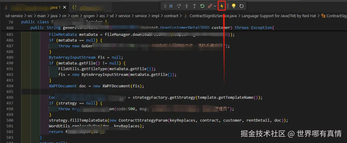Select the open .java editor tab
Viewport: 347px width, 143px height.
tap(35, 7)
